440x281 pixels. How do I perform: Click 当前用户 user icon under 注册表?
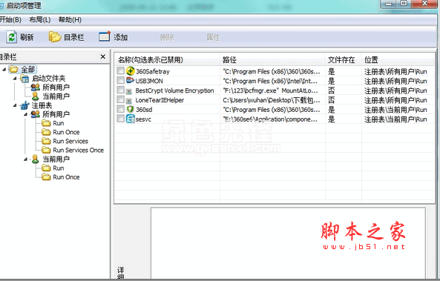pyautogui.click(x=36, y=159)
